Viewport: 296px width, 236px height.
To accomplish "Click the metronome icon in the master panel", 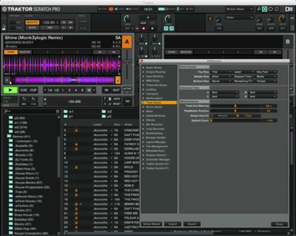I will coord(4,28).
